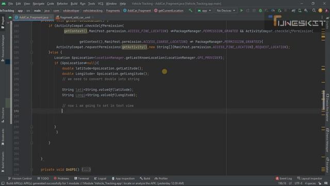The image size is (330, 186).
Task: Open the Window menu
Action: [111, 4]
